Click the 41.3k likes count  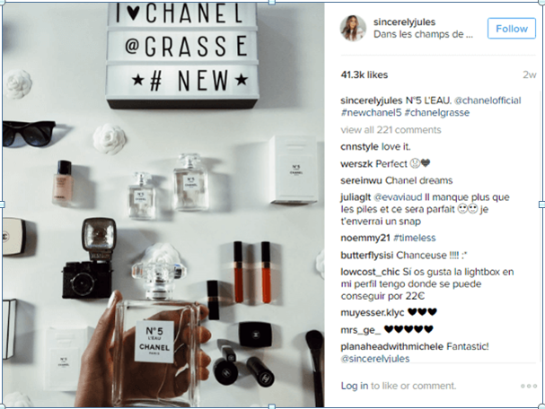pyautogui.click(x=364, y=74)
